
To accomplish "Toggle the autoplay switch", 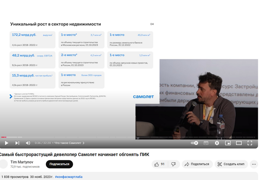I will (x=194, y=143).
